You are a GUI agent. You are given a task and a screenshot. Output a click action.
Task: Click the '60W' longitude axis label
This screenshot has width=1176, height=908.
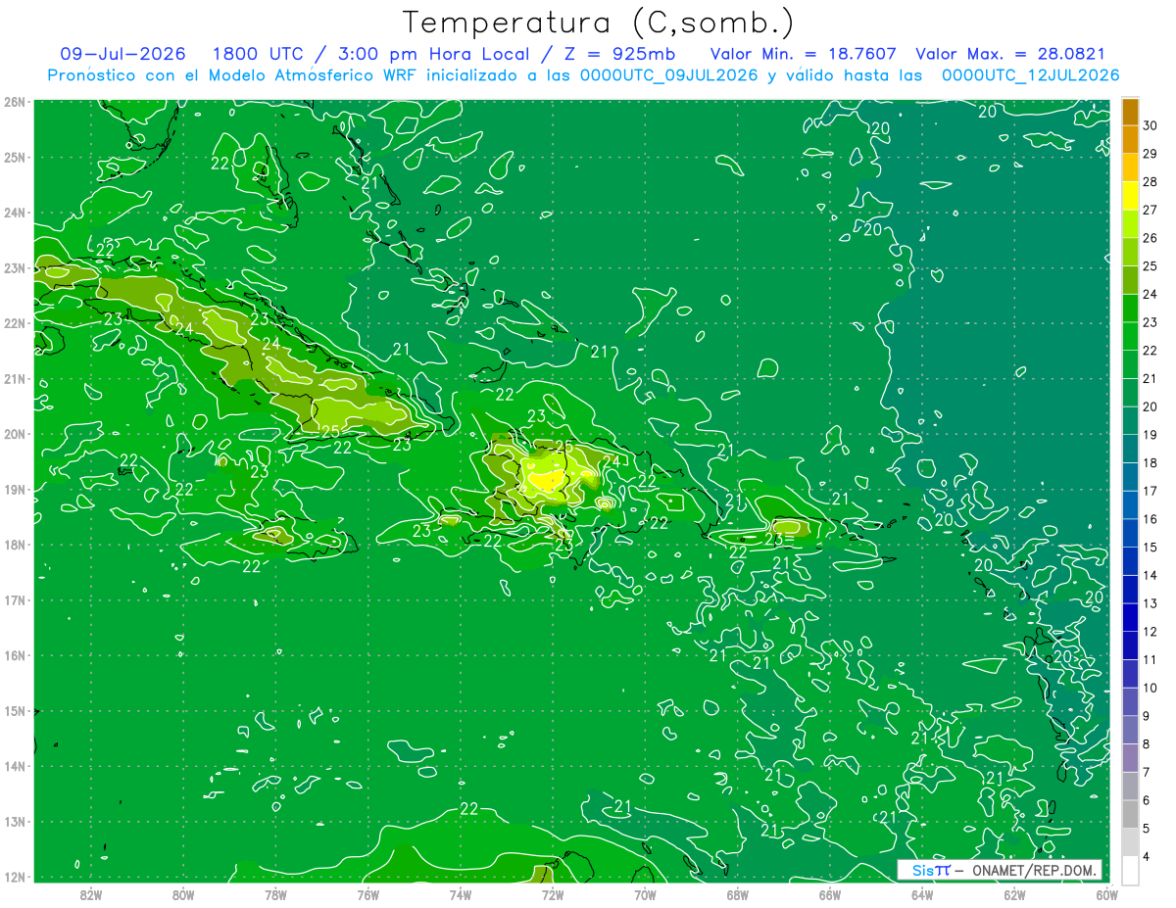point(1106,894)
